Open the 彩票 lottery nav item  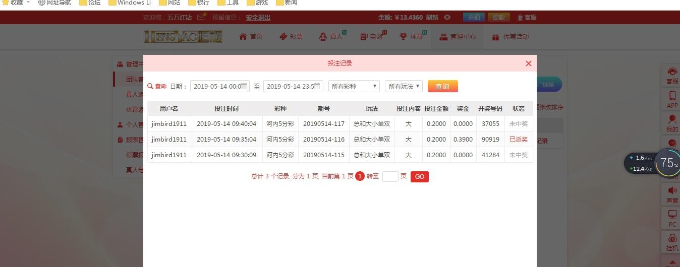[291, 37]
